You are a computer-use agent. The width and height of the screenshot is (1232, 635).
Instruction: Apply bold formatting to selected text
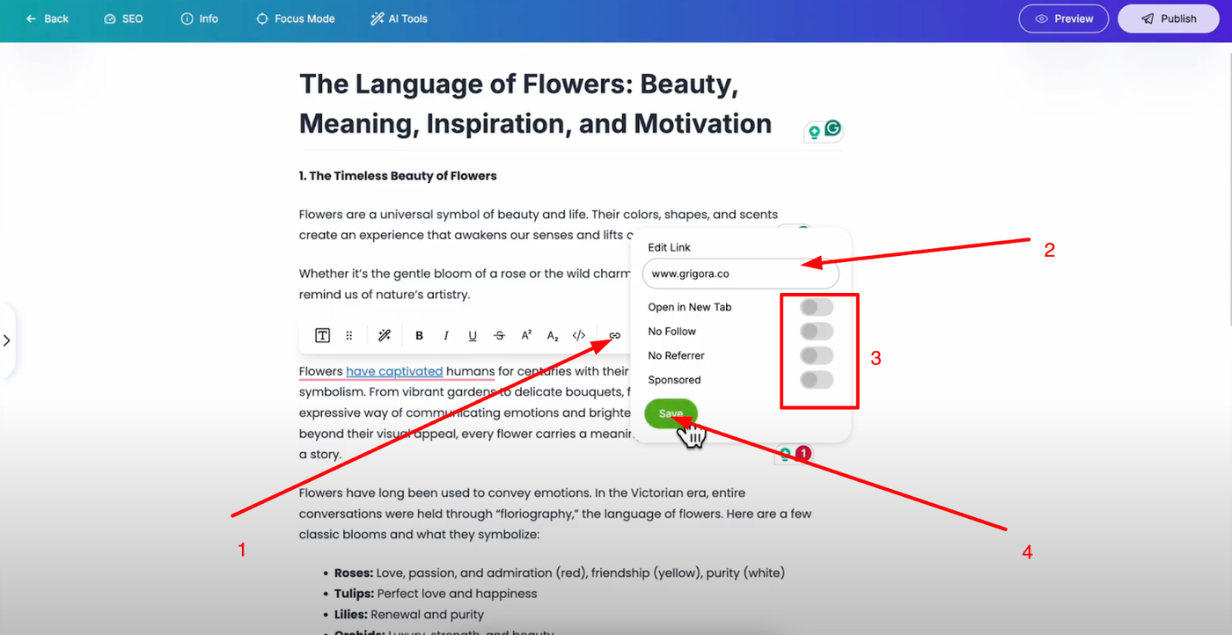point(420,335)
